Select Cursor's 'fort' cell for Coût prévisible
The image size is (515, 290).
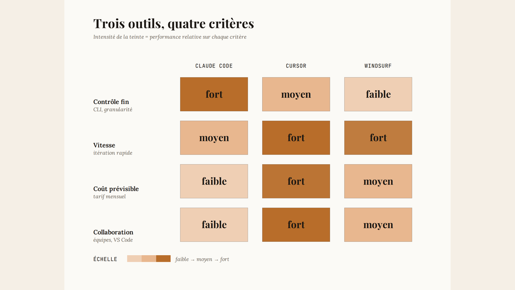[296, 181]
